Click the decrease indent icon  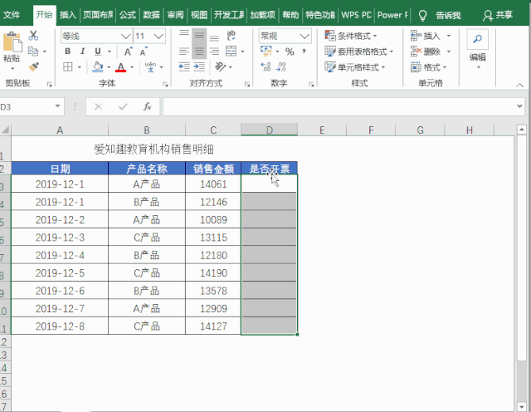[184, 66]
